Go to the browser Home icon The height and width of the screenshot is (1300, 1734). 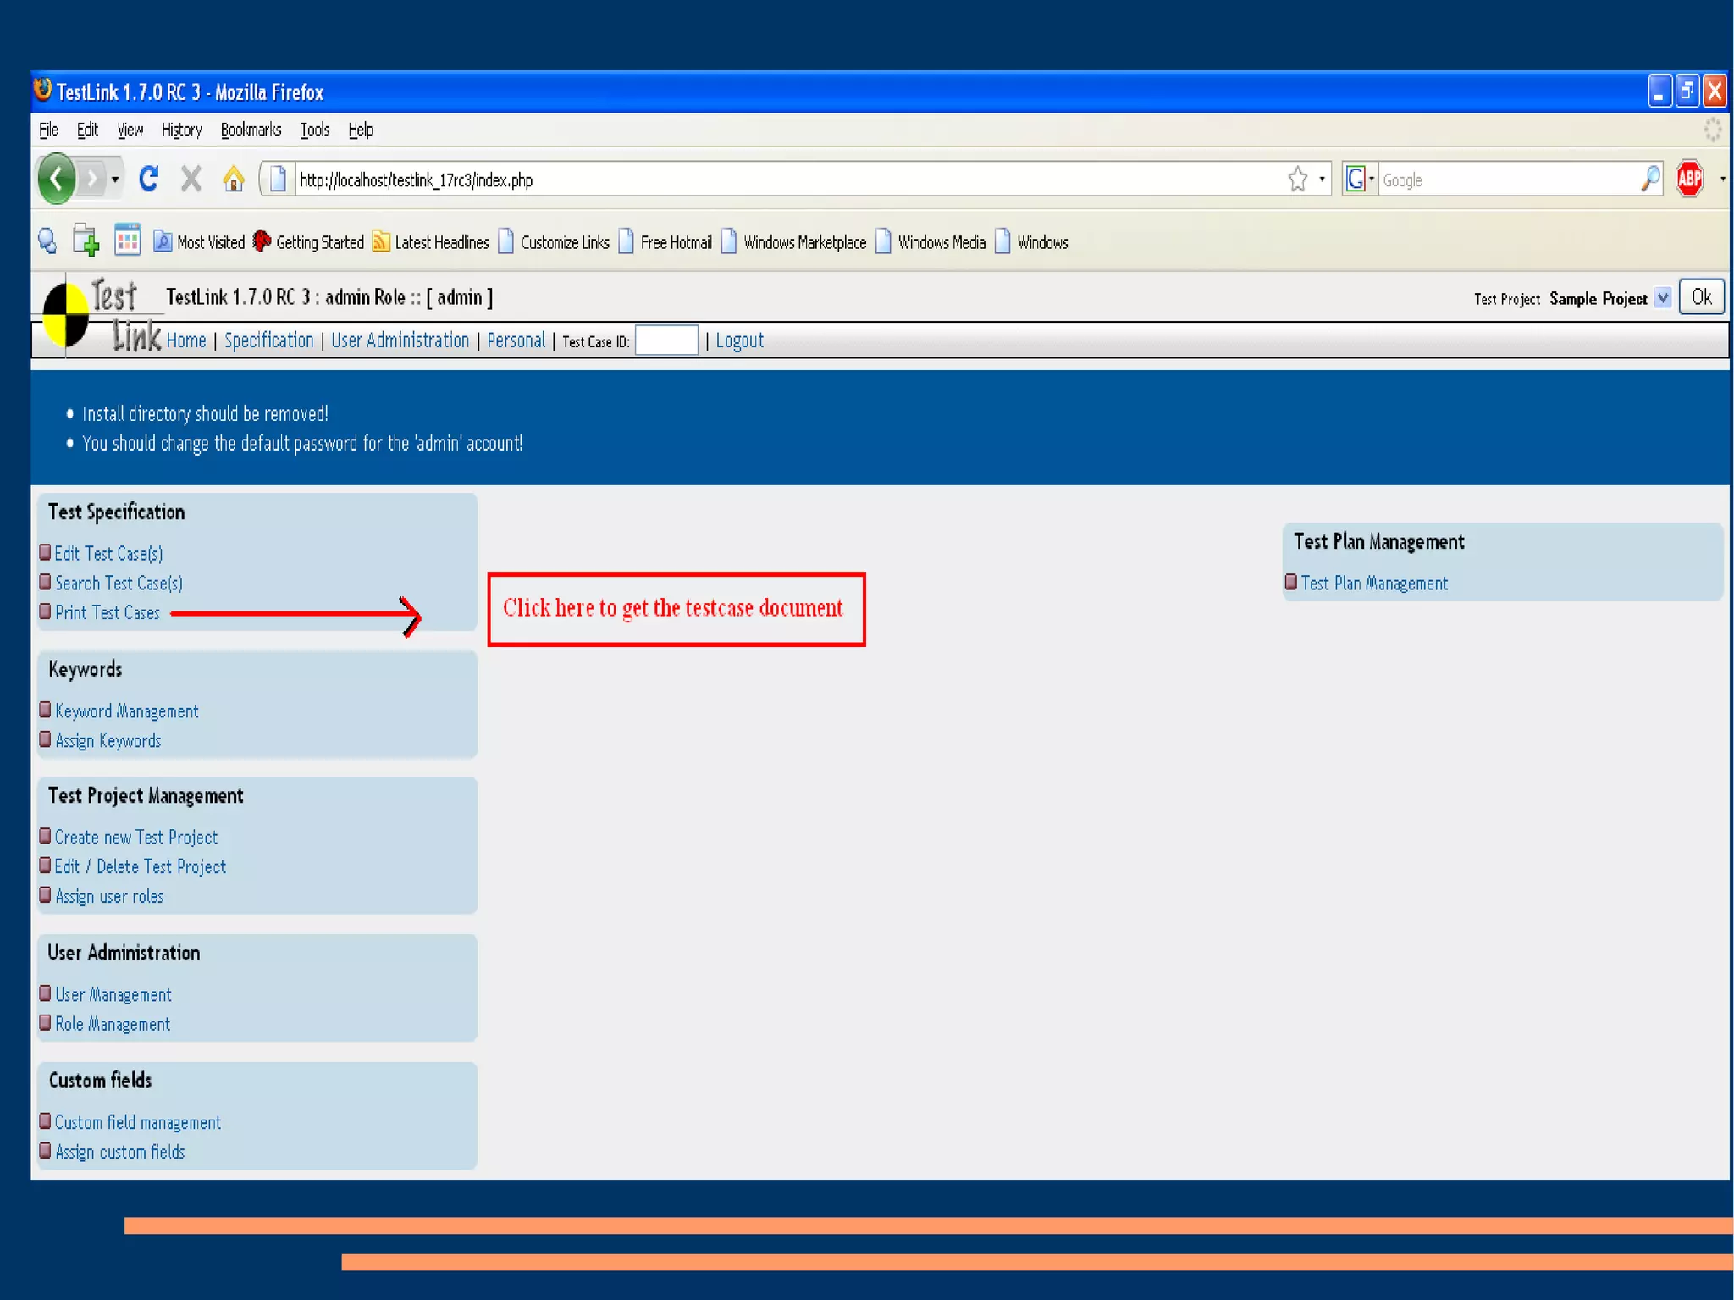(x=233, y=179)
